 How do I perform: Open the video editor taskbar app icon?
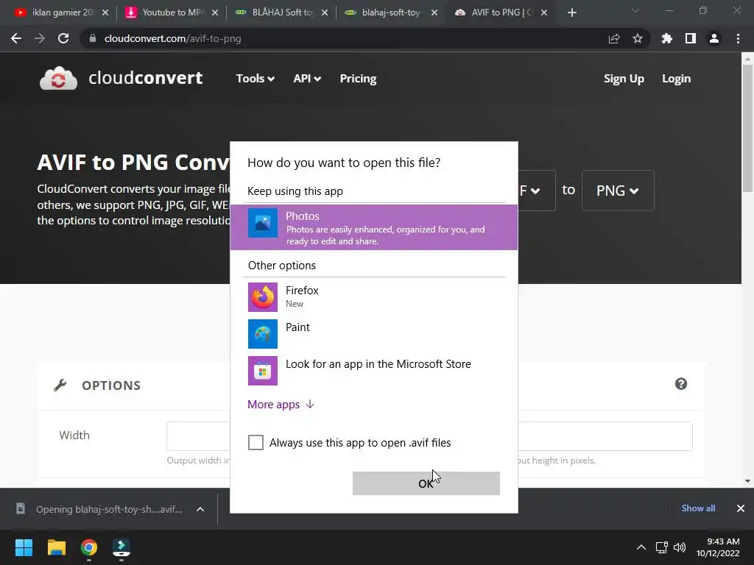coord(121,547)
